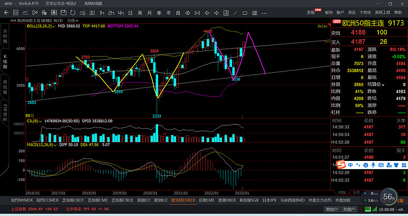Open the quote list table icon
This screenshot has height=216, width=408.
click(16, 13)
